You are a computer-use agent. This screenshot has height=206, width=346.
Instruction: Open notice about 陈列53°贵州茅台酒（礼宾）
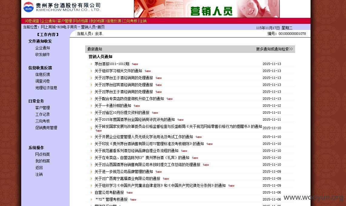[142, 158]
